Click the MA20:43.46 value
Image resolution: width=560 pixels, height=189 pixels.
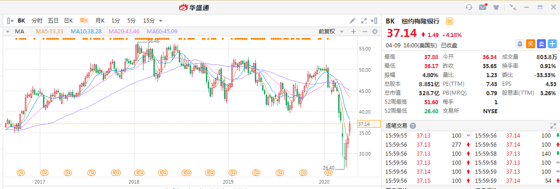pos(124,32)
